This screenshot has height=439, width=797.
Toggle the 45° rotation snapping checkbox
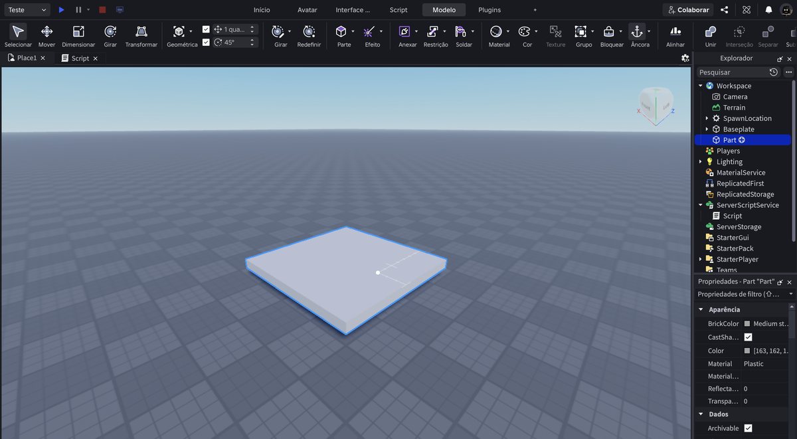coord(206,42)
